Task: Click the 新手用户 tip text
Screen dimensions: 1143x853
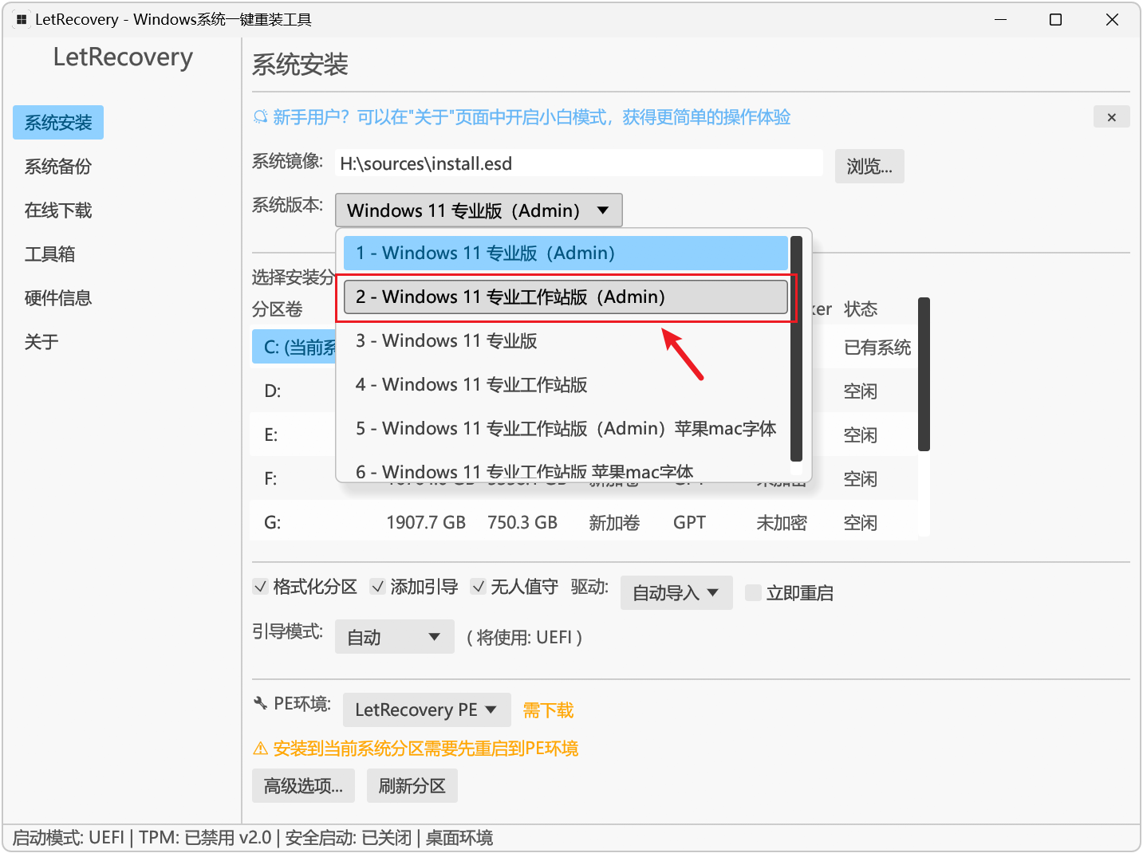Action: click(x=532, y=117)
